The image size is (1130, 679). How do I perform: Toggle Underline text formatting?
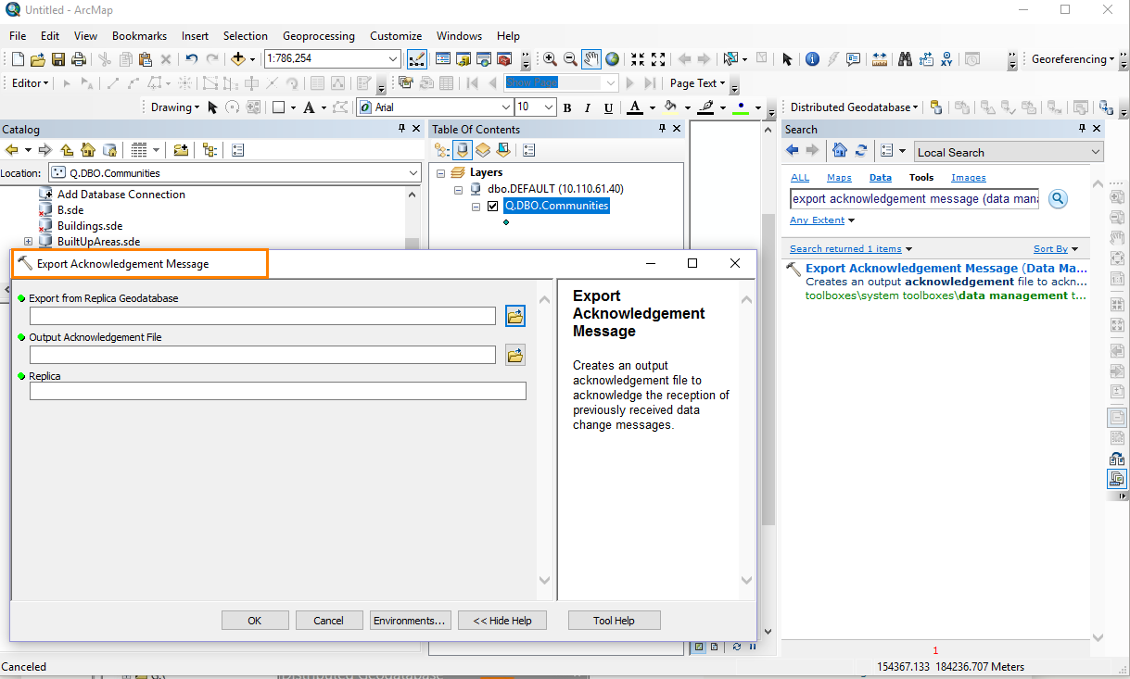pyautogui.click(x=606, y=107)
